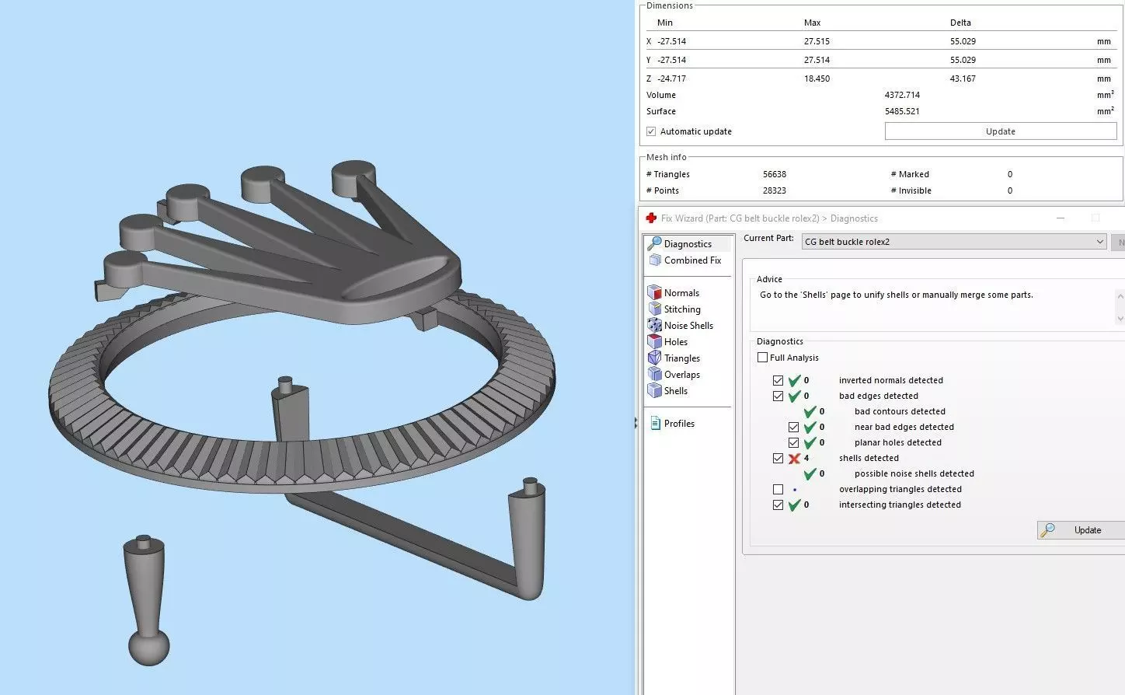Click the Stitching page icon
This screenshot has width=1125, height=695.
pos(654,309)
